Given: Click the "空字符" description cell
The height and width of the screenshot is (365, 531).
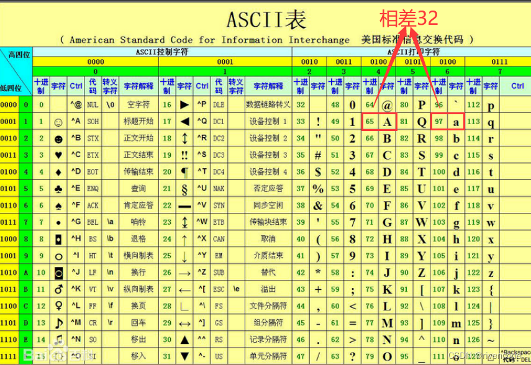Looking at the screenshot, I should tap(138, 105).
